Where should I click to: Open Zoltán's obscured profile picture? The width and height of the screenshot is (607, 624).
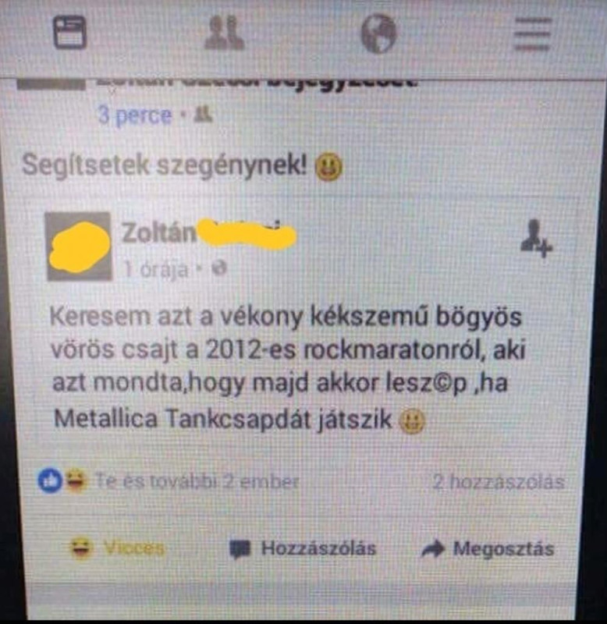click(80, 246)
